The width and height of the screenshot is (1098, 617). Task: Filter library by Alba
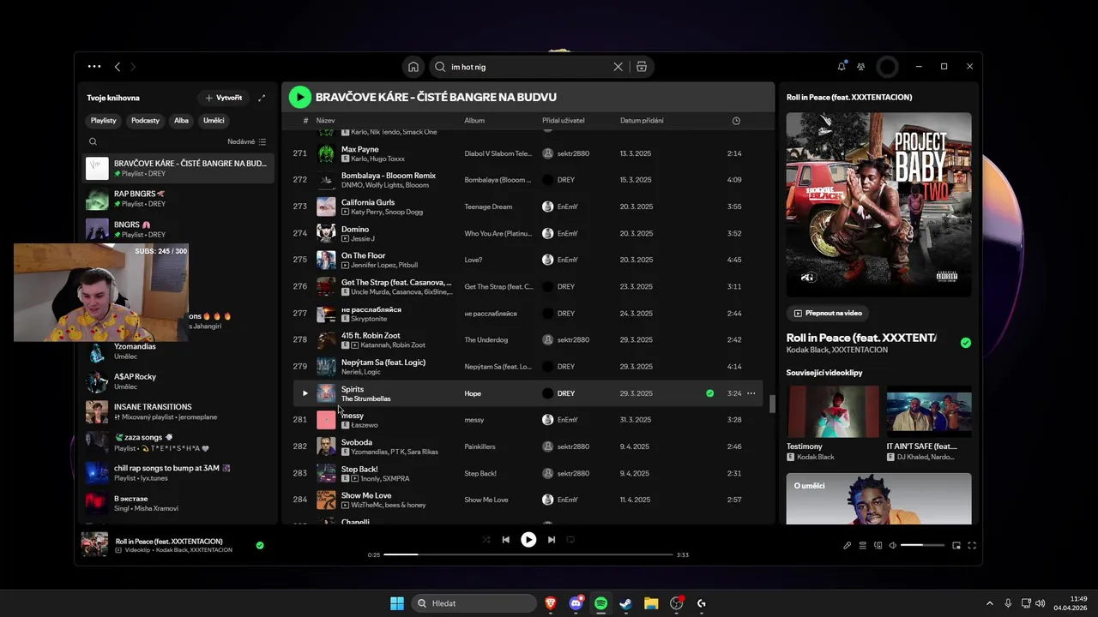point(181,121)
